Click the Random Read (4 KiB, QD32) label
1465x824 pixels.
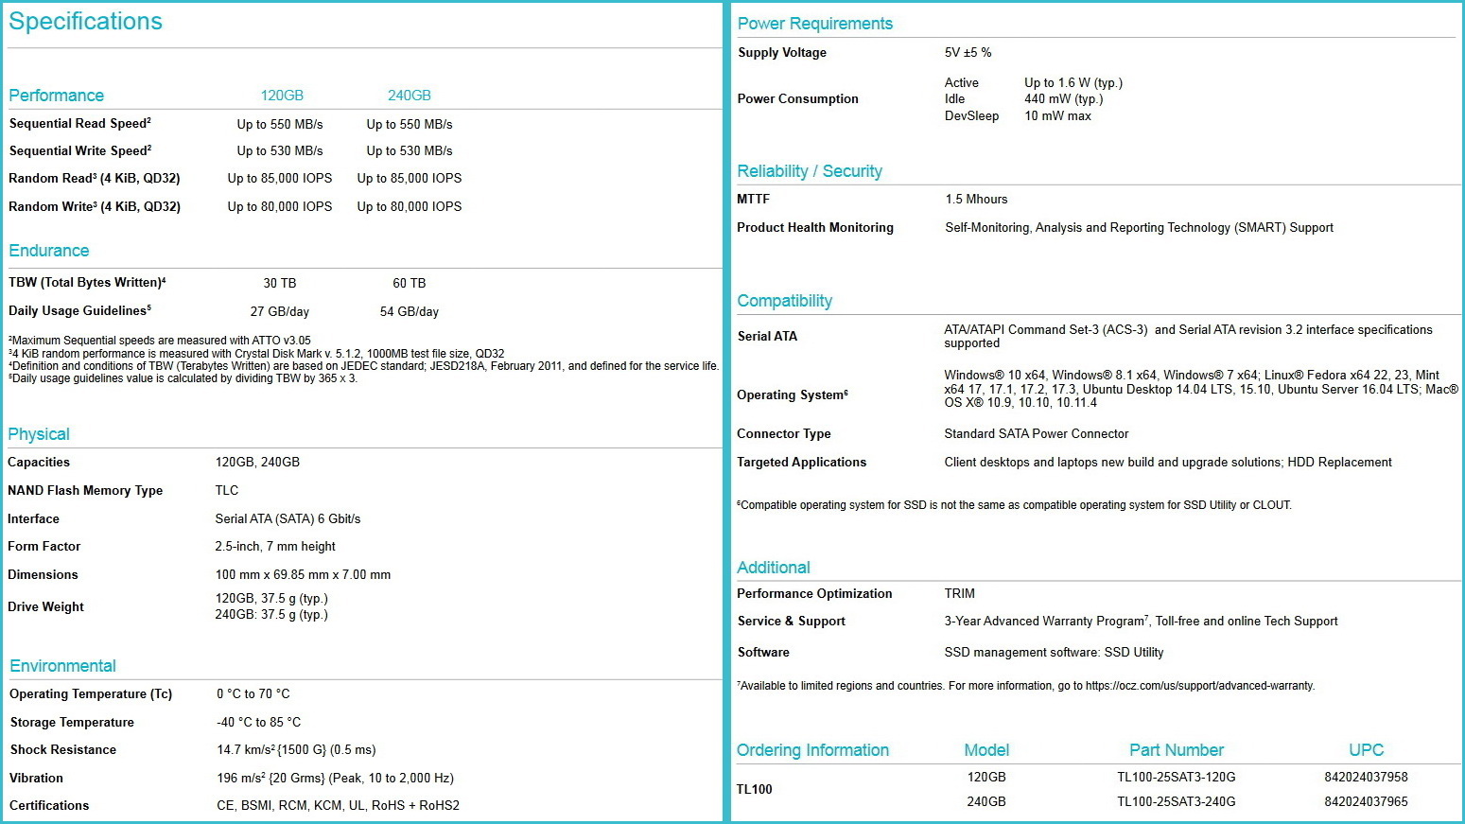coord(95,178)
